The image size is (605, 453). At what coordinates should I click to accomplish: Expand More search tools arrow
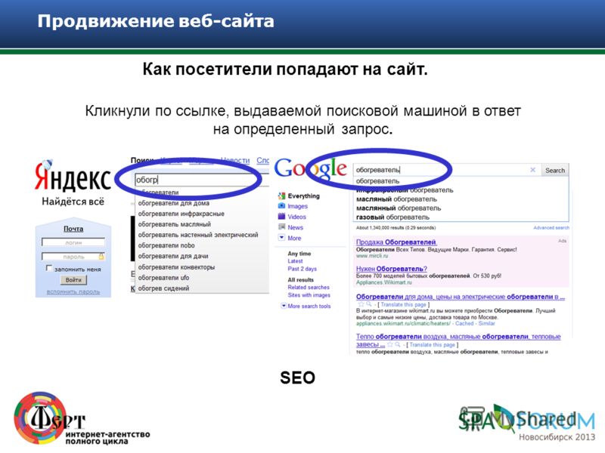click(284, 306)
